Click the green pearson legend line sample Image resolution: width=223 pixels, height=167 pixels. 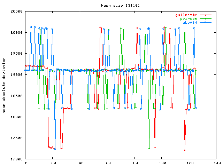point(206,18)
